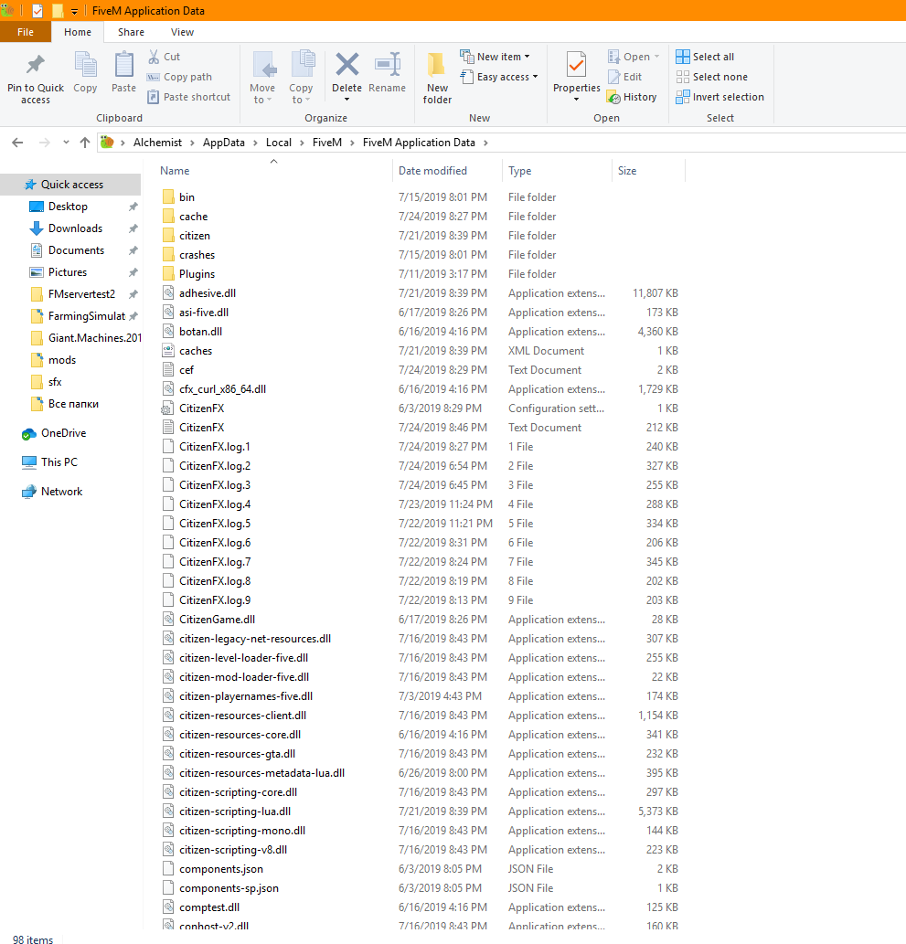The image size is (906, 944).
Task: Open the Easy access dropdown
Action: point(535,77)
